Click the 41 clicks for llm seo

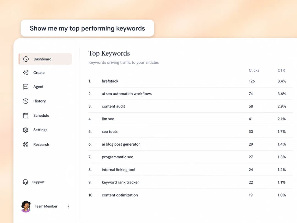point(251,119)
